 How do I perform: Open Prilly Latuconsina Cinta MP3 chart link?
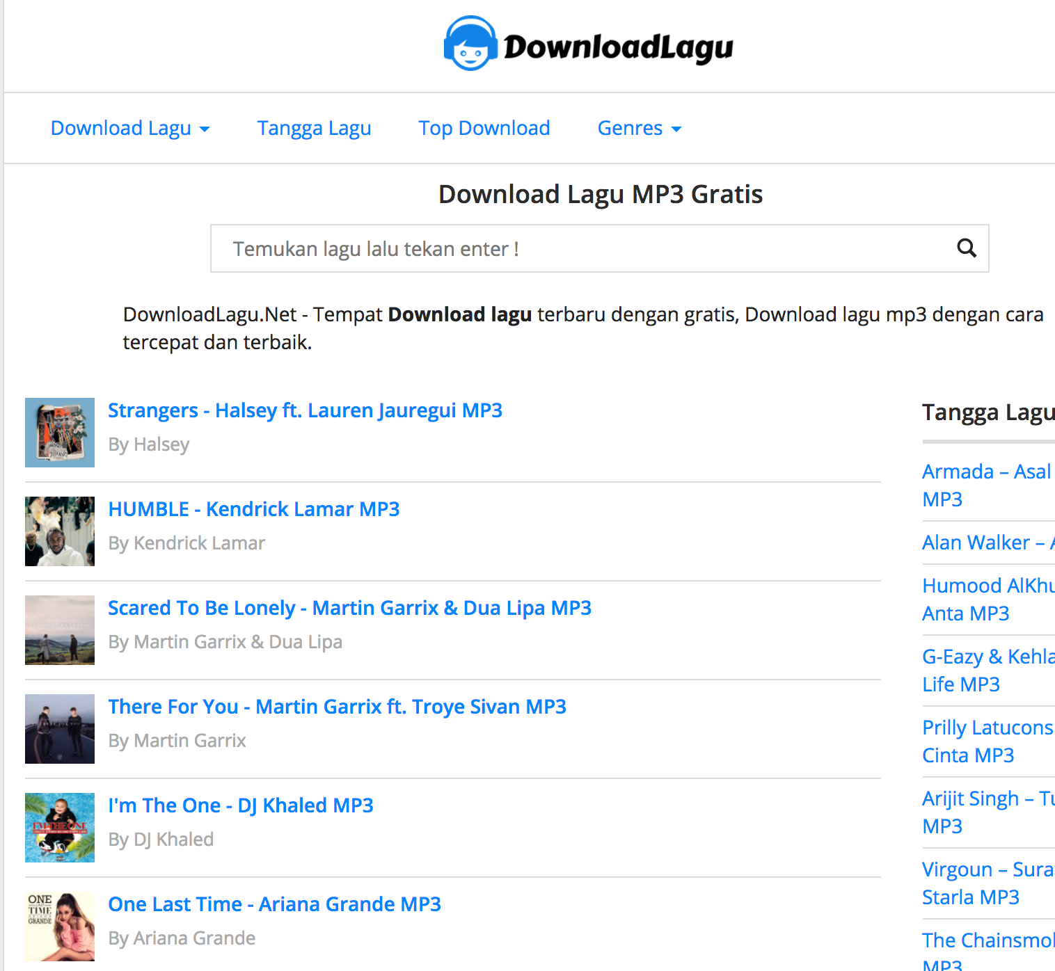click(x=988, y=741)
